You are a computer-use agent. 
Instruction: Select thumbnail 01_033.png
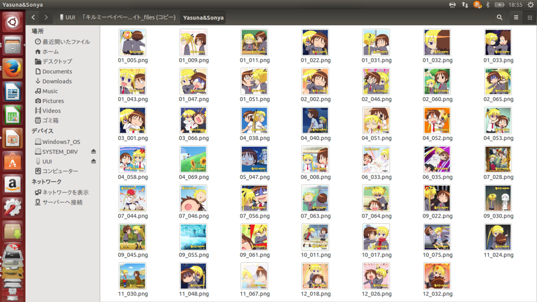[498, 42]
